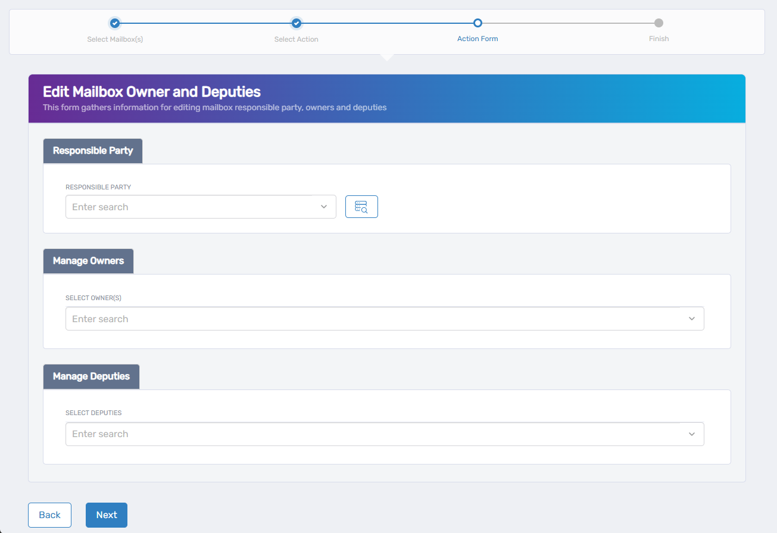Click the Select Mailbox(s) step label

coord(114,39)
